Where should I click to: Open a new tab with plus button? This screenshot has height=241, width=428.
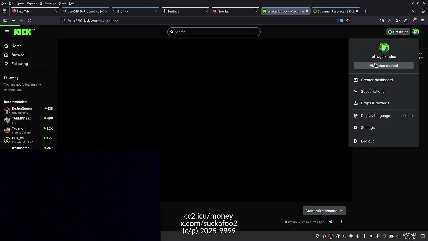tap(365, 11)
